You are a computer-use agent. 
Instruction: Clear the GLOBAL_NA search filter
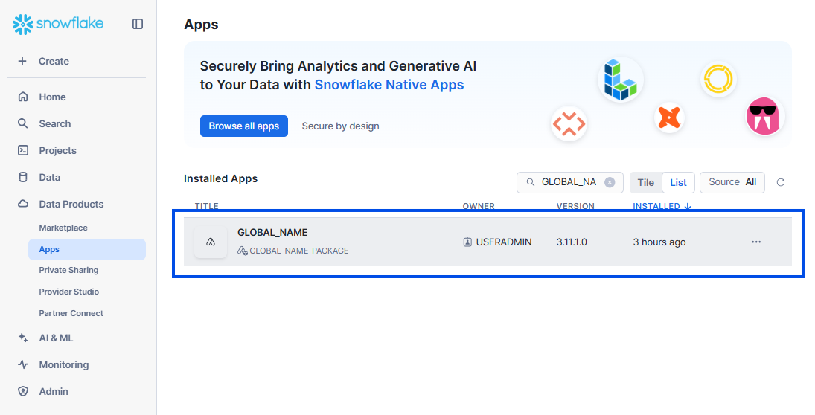pyautogui.click(x=610, y=182)
